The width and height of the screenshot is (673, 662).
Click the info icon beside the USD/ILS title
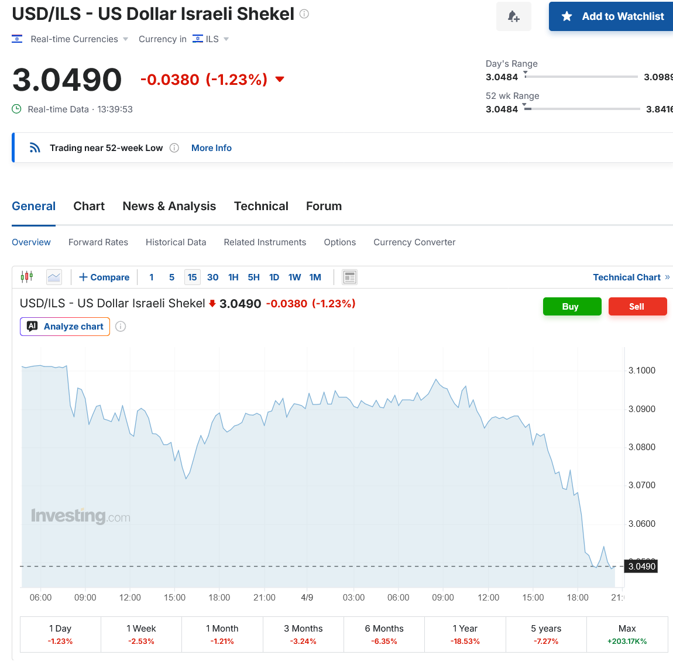click(x=304, y=13)
